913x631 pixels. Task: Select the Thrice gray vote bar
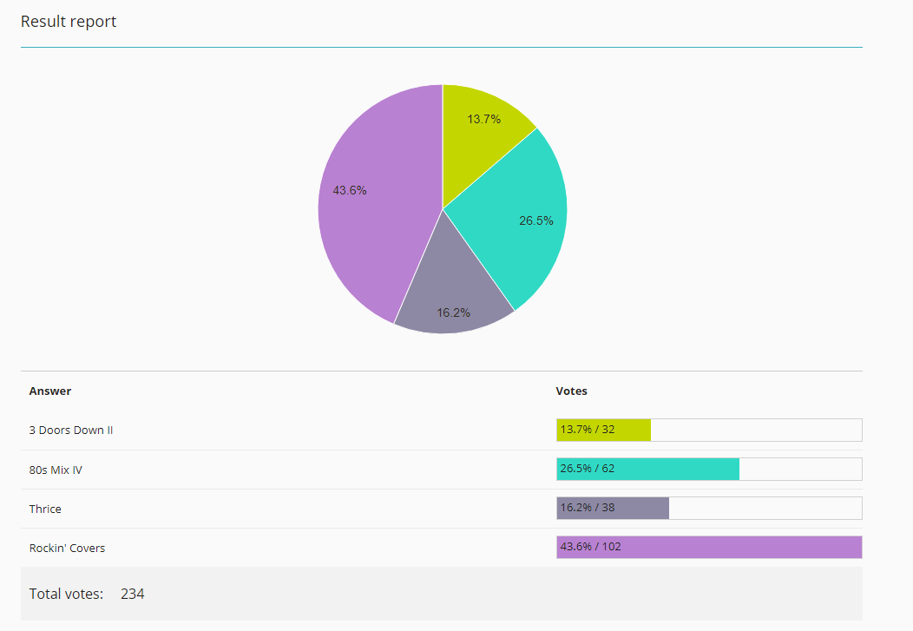613,508
